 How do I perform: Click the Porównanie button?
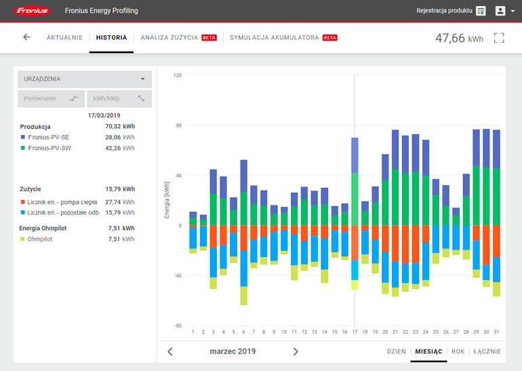click(x=52, y=98)
